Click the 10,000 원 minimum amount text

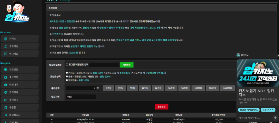73,53
